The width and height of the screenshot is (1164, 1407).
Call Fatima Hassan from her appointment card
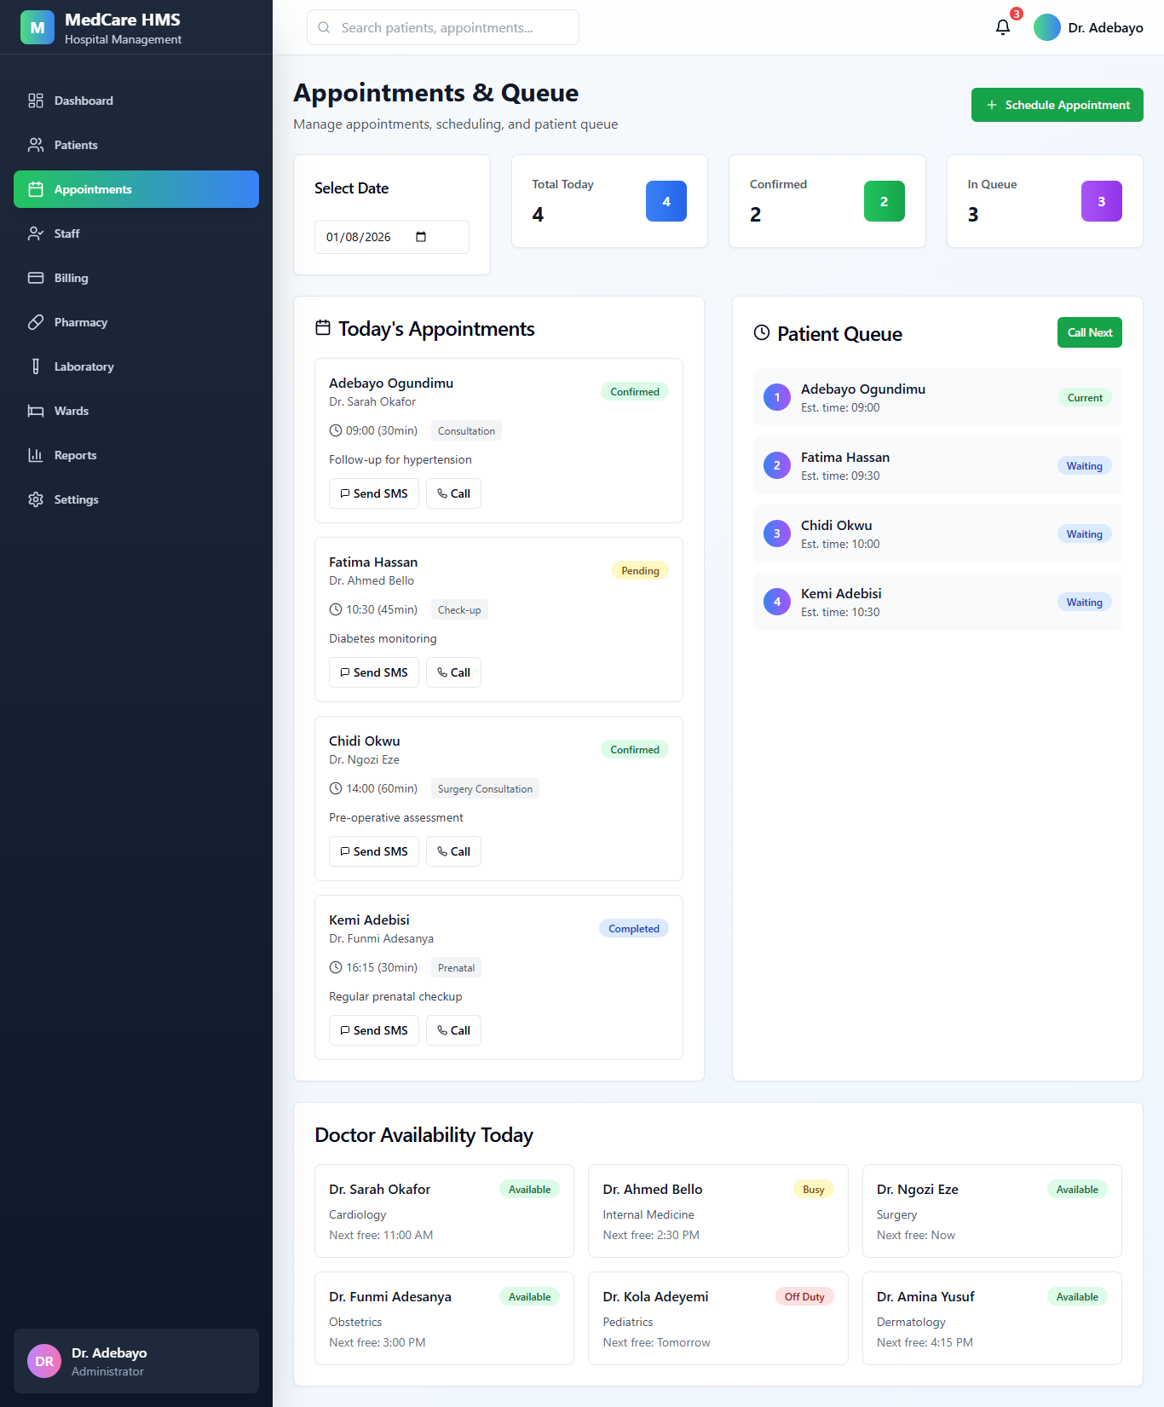(x=453, y=672)
